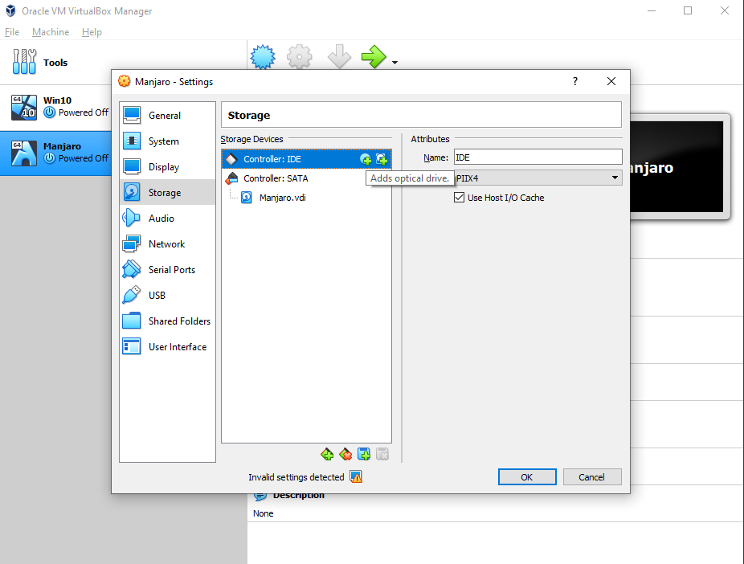This screenshot has height=564, width=744.
Task: Click the blue add storage attachment icon
Action: (x=364, y=455)
